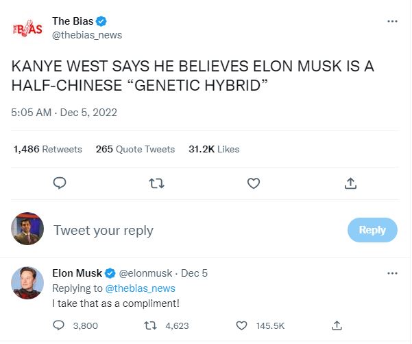Like The Bias tweet with heart icon

253,183
